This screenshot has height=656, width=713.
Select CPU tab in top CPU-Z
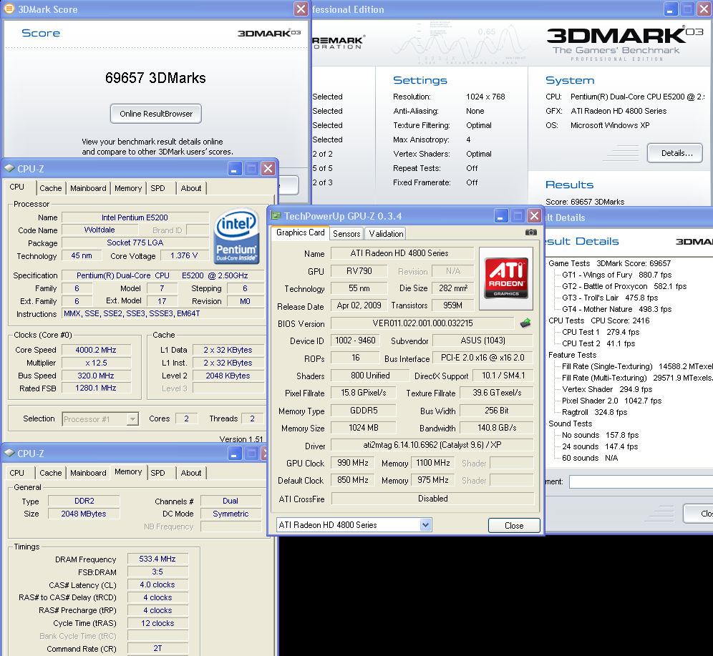coord(17,187)
